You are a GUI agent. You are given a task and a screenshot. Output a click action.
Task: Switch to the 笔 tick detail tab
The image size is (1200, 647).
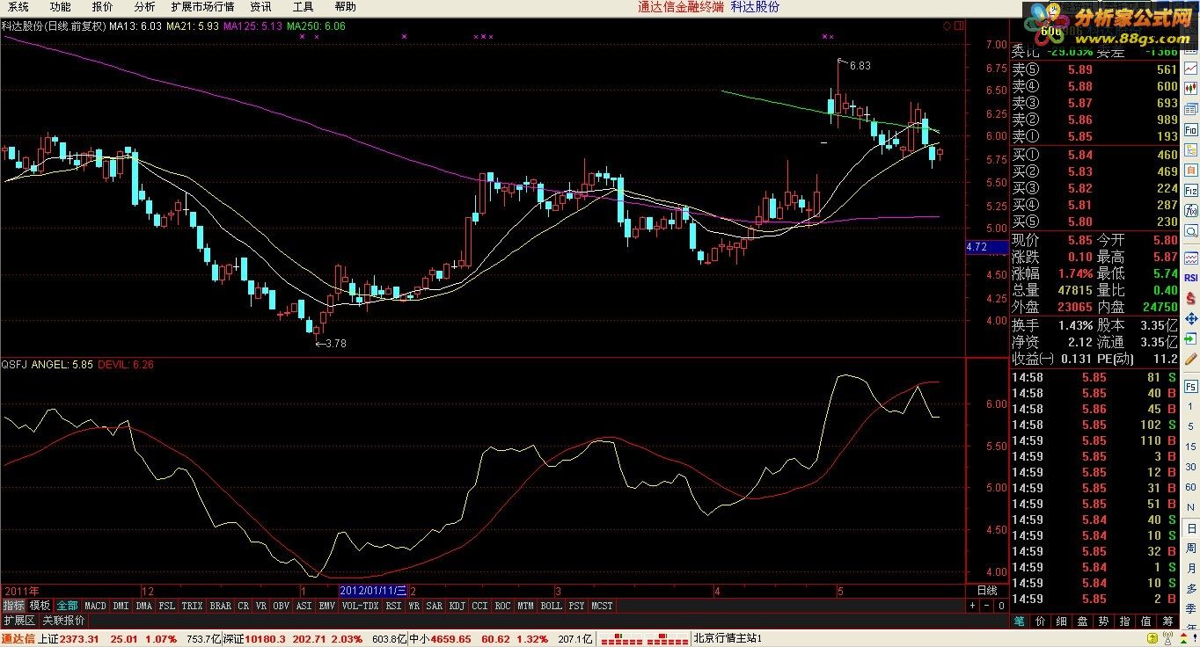1019,622
